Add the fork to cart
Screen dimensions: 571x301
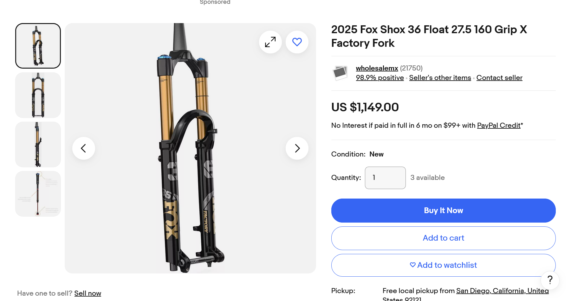click(x=443, y=238)
